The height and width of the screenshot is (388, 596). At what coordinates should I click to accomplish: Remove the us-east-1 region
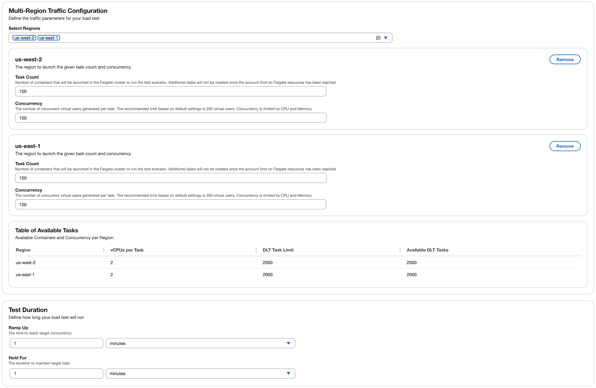[565, 146]
